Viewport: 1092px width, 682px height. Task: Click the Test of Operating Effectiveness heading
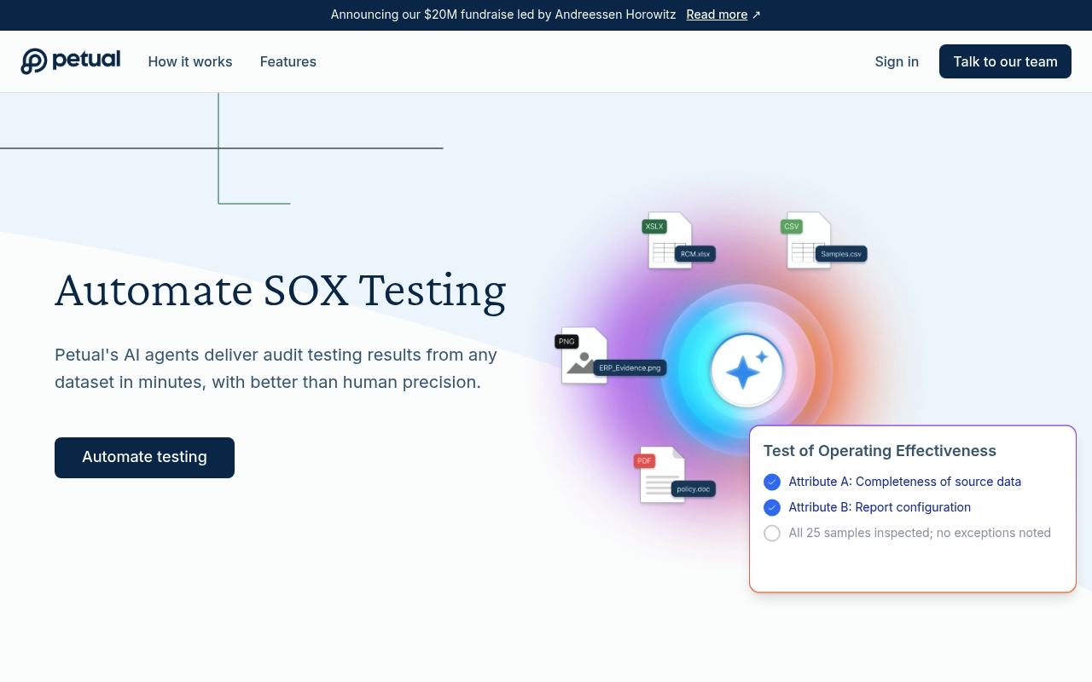[x=880, y=451]
